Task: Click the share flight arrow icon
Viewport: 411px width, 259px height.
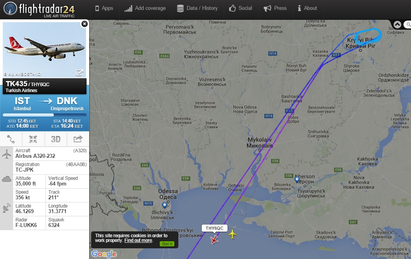Action: [x=78, y=139]
